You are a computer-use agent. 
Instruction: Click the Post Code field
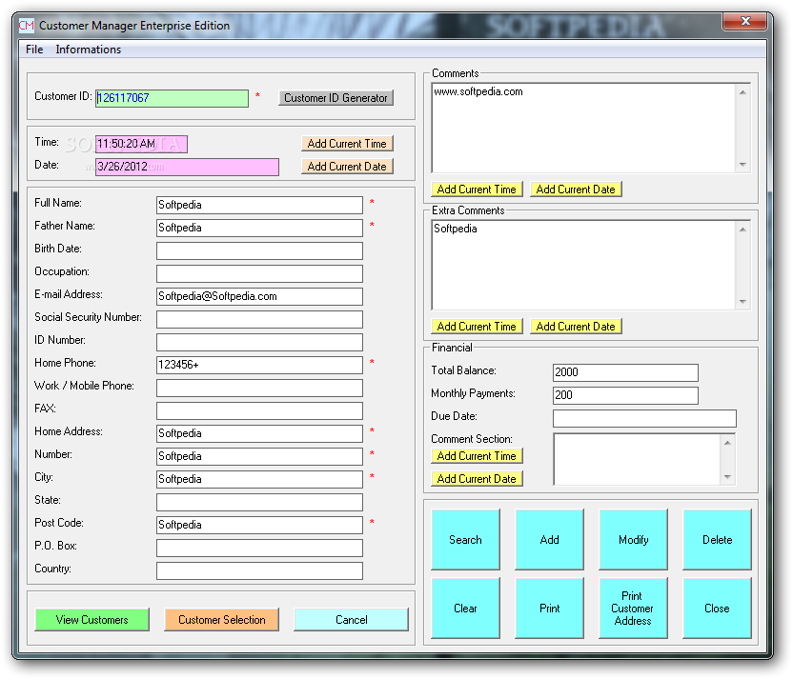(x=259, y=525)
